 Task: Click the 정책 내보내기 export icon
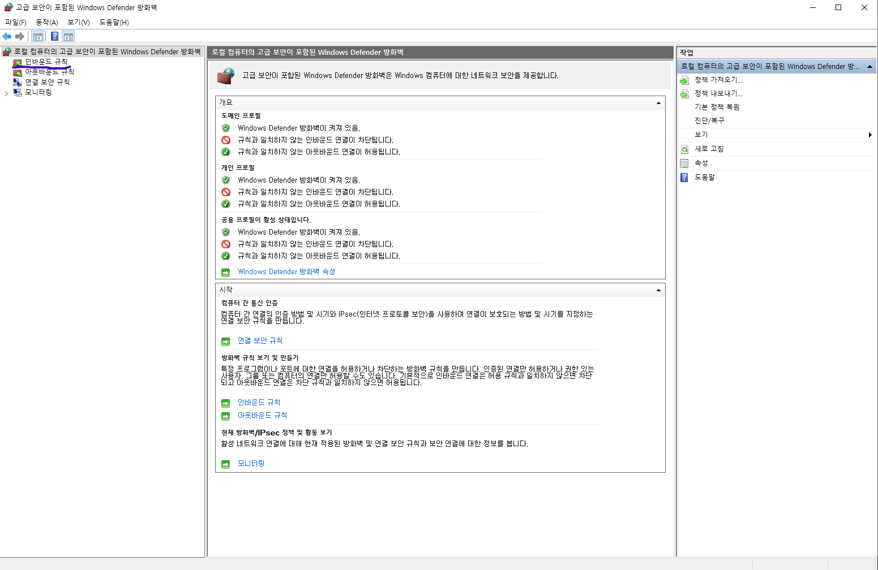pyautogui.click(x=684, y=94)
